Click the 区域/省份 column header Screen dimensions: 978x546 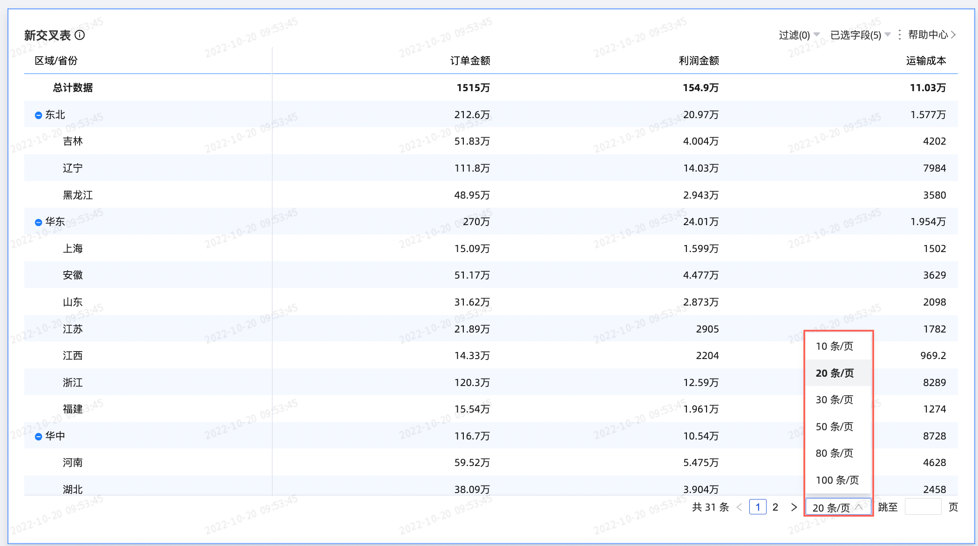56,60
